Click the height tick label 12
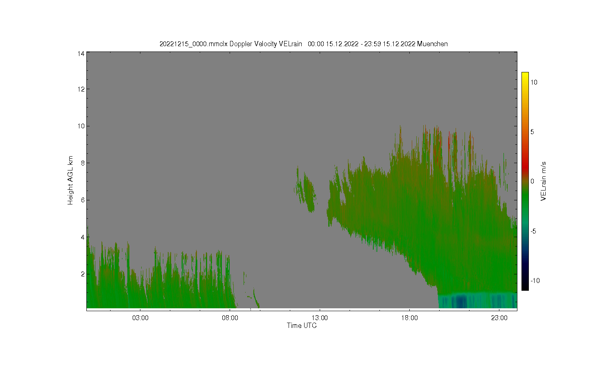This screenshot has width=614, height=368. pos(81,89)
